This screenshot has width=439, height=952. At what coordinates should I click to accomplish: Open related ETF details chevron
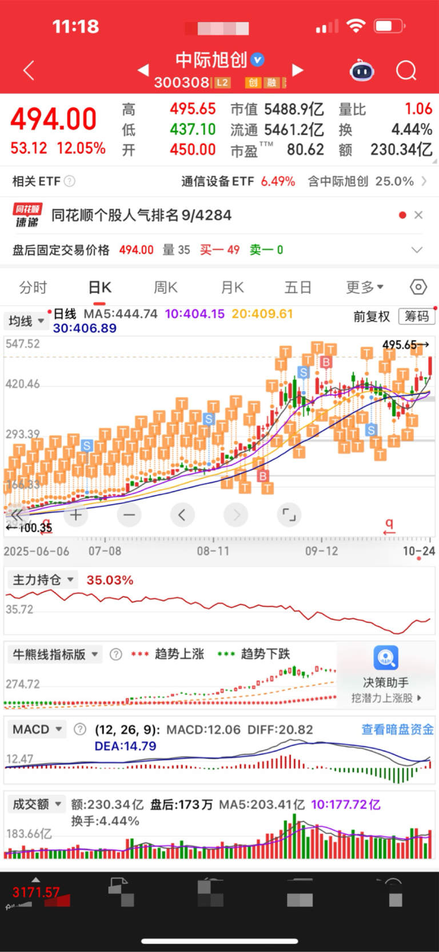point(424,181)
